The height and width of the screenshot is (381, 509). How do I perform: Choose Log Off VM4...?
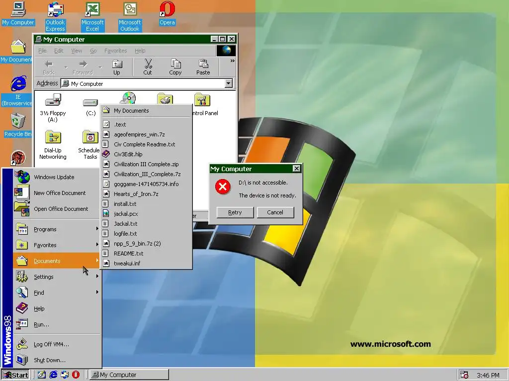[57, 344]
